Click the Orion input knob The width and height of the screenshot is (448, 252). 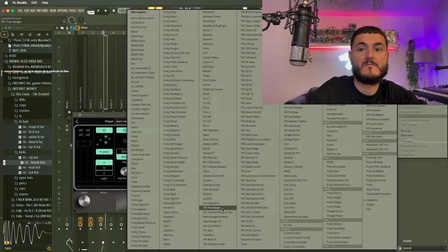click(84, 201)
